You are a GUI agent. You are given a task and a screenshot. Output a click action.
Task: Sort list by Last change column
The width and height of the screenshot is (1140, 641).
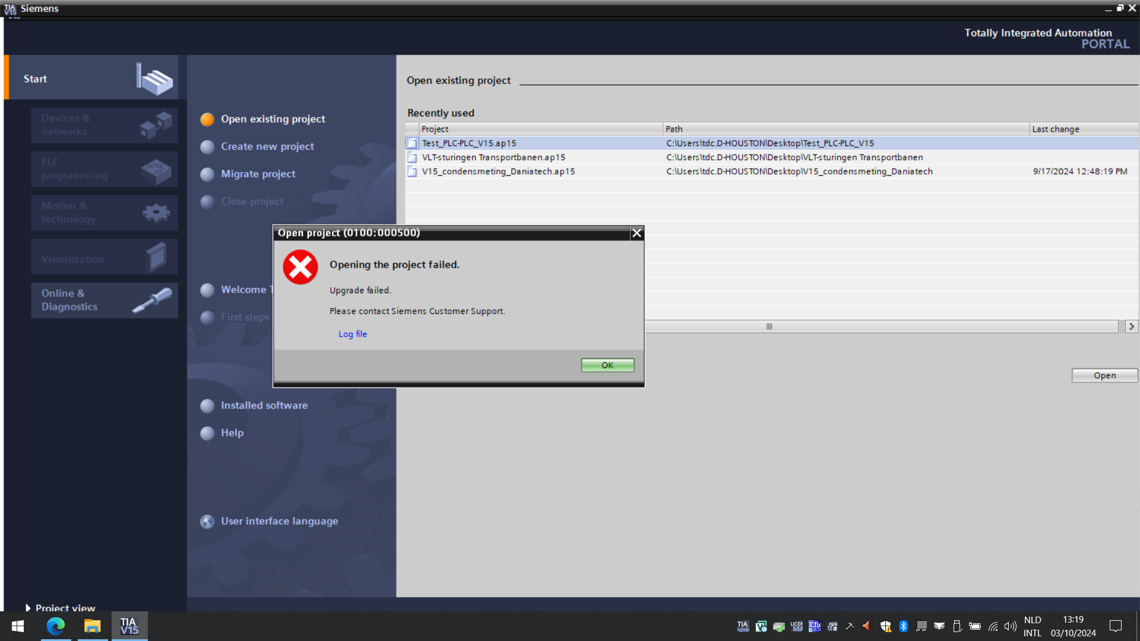[1055, 129]
